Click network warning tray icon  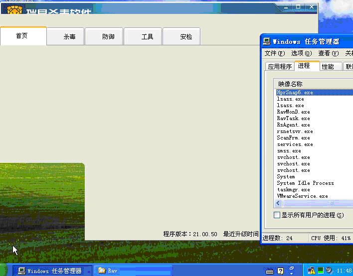click(x=312, y=271)
